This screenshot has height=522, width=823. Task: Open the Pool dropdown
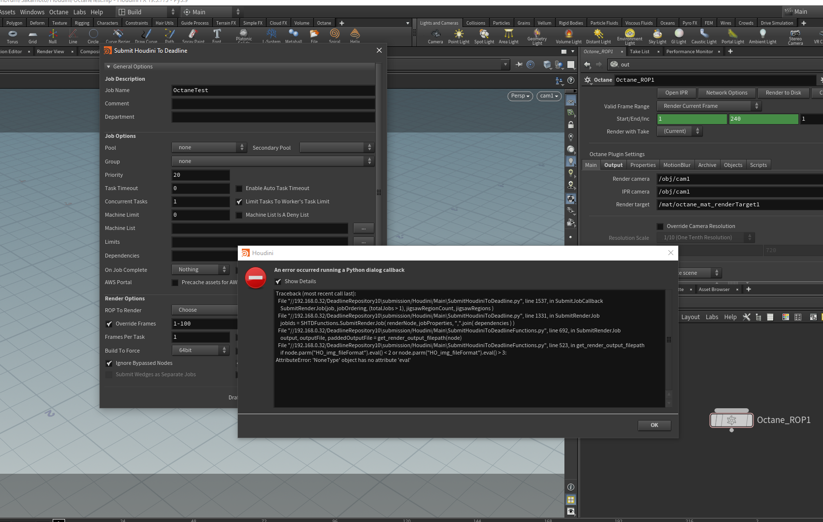[x=209, y=147]
